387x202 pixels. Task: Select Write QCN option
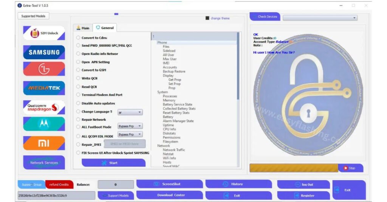click(78, 78)
